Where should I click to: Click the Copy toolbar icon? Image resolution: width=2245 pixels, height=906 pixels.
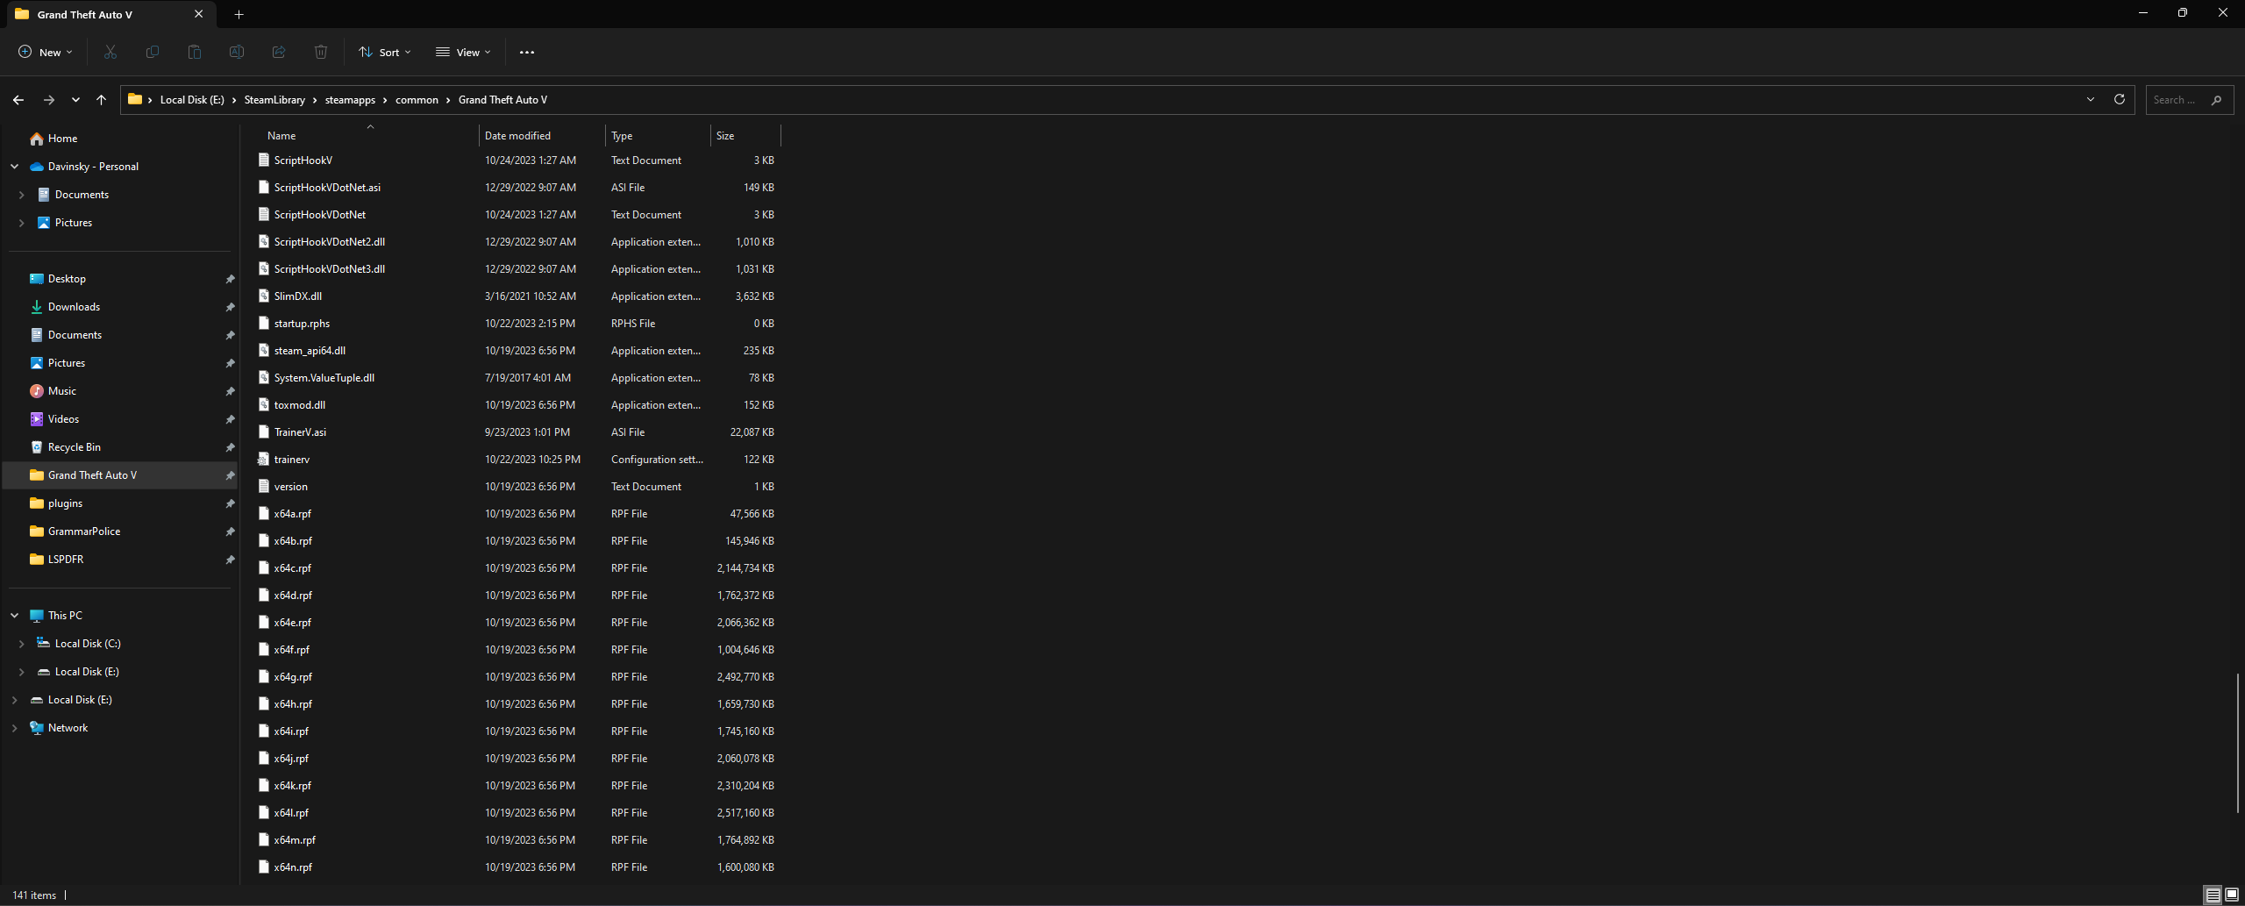pos(152,52)
